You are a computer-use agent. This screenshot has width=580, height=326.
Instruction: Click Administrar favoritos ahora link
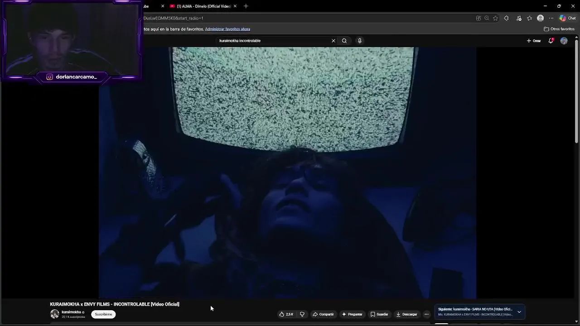click(x=227, y=29)
